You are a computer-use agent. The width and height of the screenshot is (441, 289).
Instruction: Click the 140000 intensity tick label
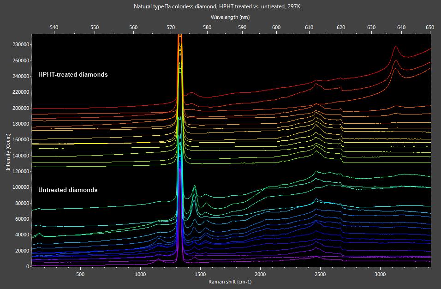(21, 156)
